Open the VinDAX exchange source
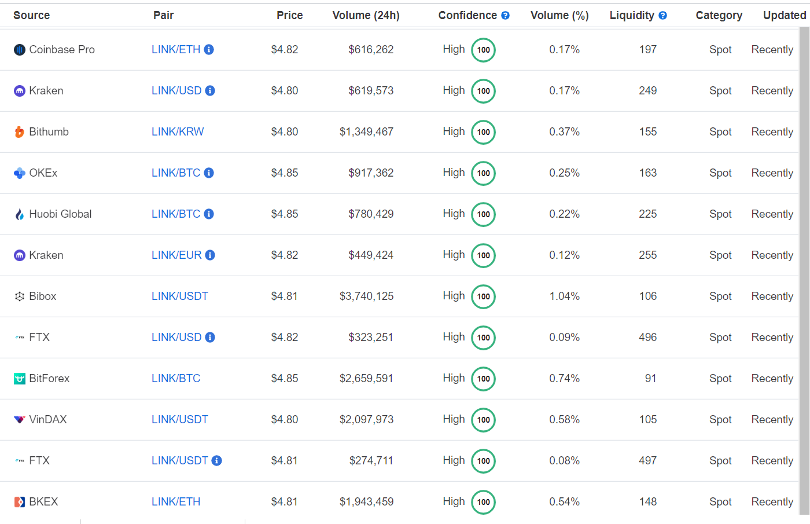Viewport: 810px width, 524px height. [48, 420]
